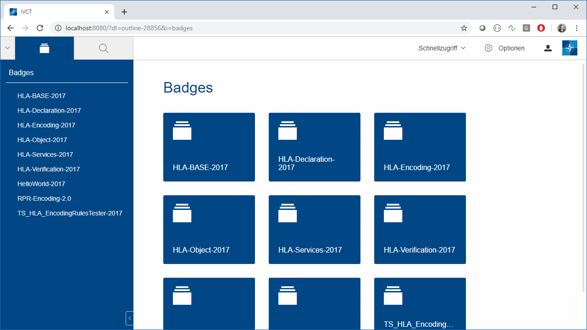Select HLA-Services-2017 in the sidebar
Screen dimensions: 587x330
coord(45,154)
